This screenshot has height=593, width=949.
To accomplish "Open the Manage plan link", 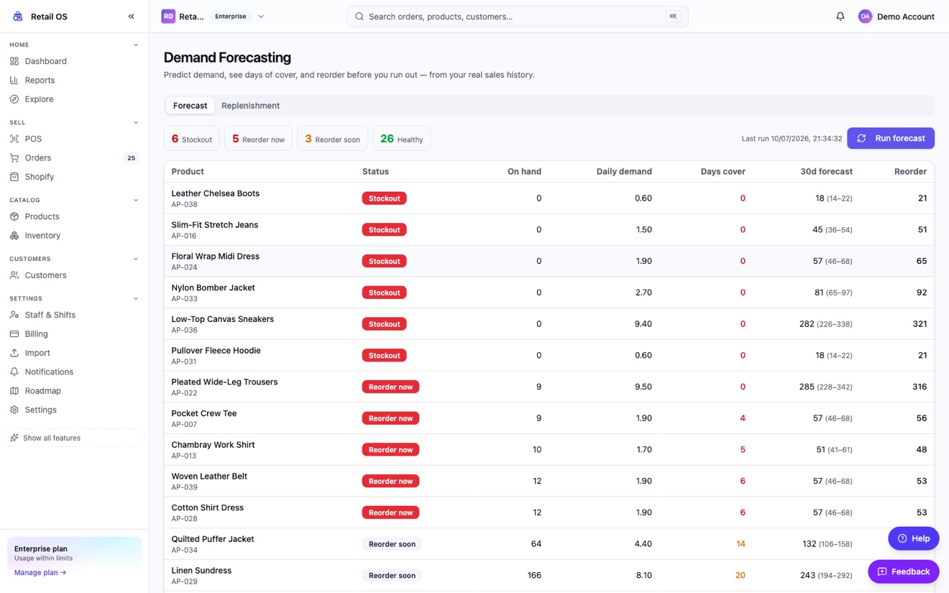I will pyautogui.click(x=40, y=573).
